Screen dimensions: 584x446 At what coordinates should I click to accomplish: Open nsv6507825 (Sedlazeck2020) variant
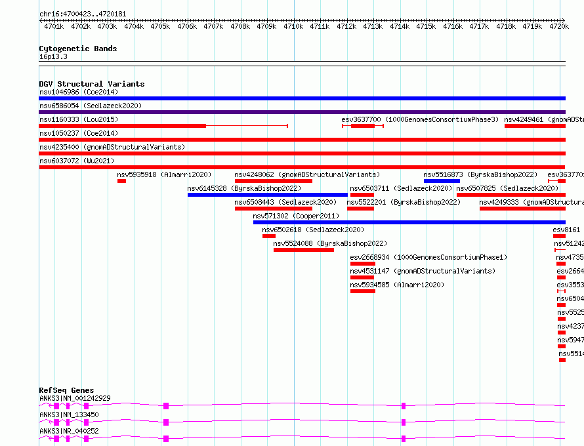507,188
